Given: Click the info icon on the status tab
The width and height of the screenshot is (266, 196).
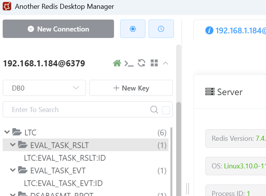Looking at the screenshot, I should (209, 31).
